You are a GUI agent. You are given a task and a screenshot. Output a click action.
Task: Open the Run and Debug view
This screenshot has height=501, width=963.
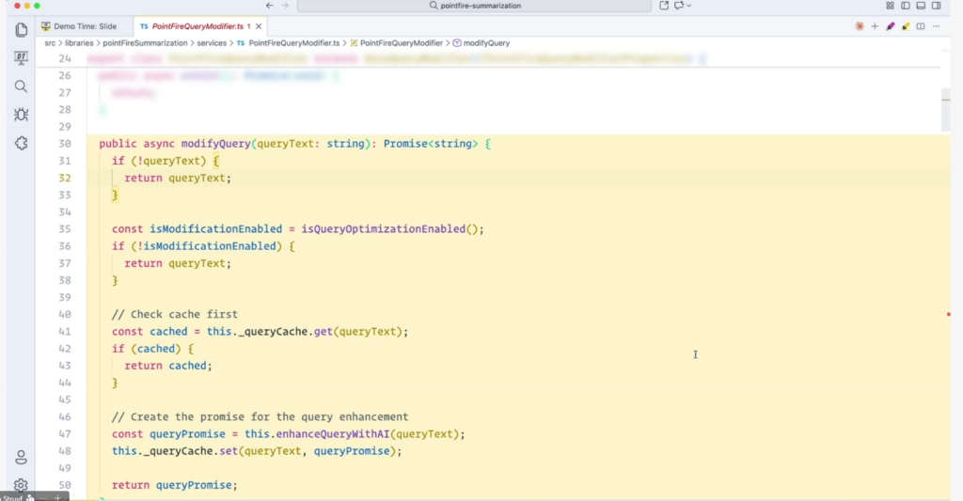coord(21,115)
